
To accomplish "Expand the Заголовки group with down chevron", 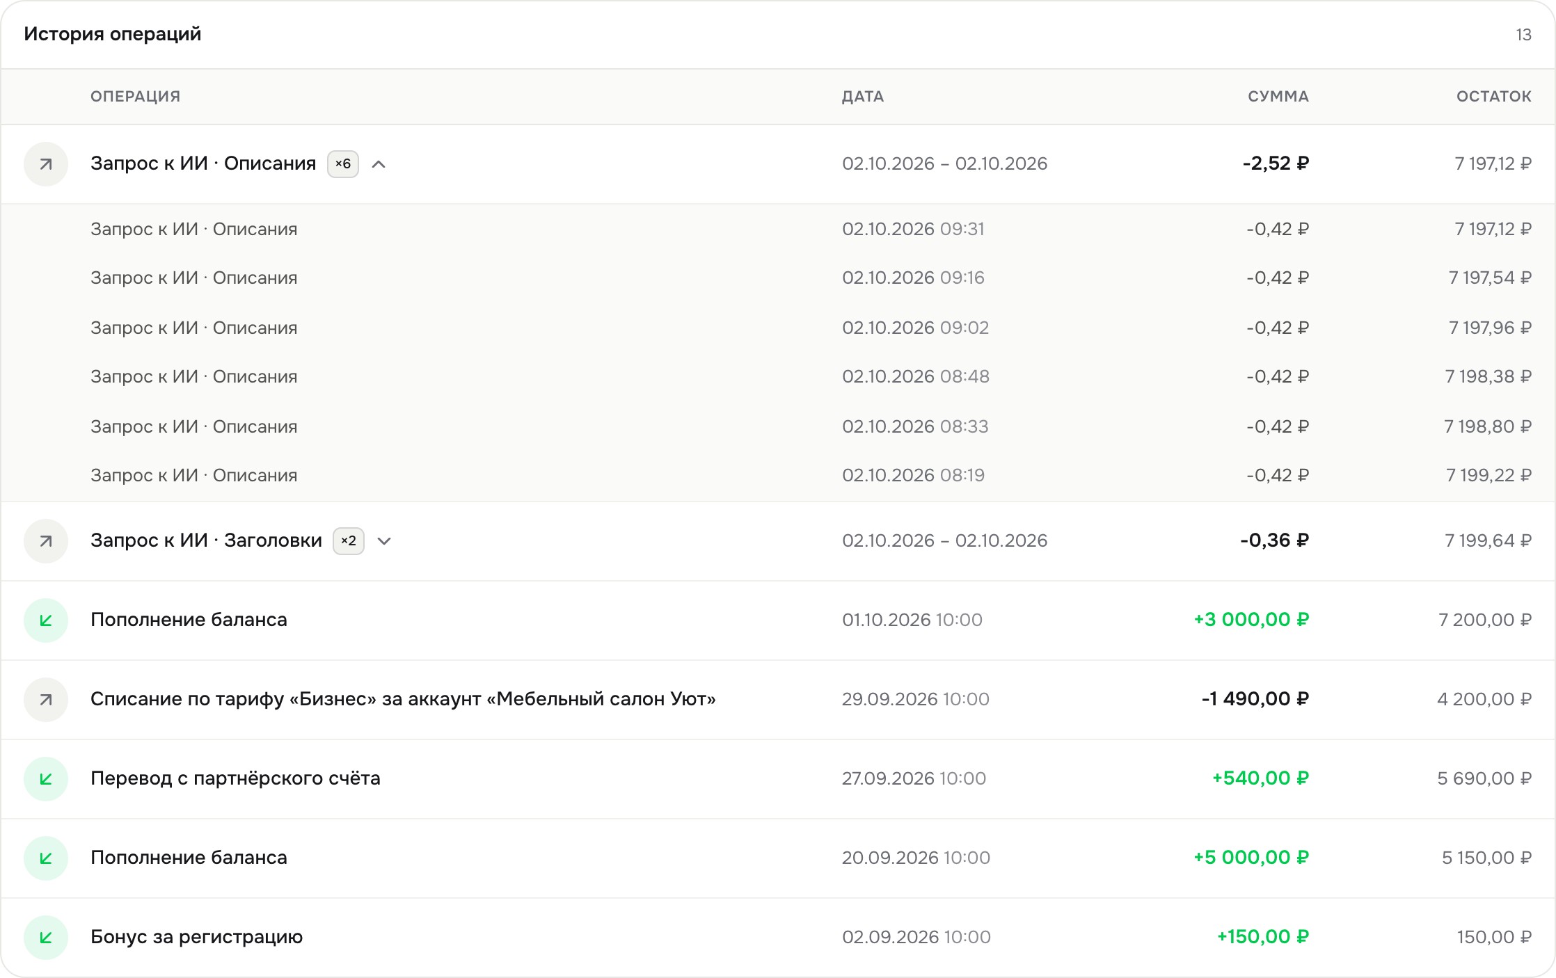I will tap(384, 541).
